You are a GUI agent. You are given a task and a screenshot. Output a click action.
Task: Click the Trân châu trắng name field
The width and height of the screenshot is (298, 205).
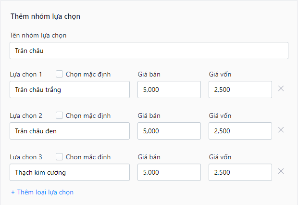[x=69, y=90]
